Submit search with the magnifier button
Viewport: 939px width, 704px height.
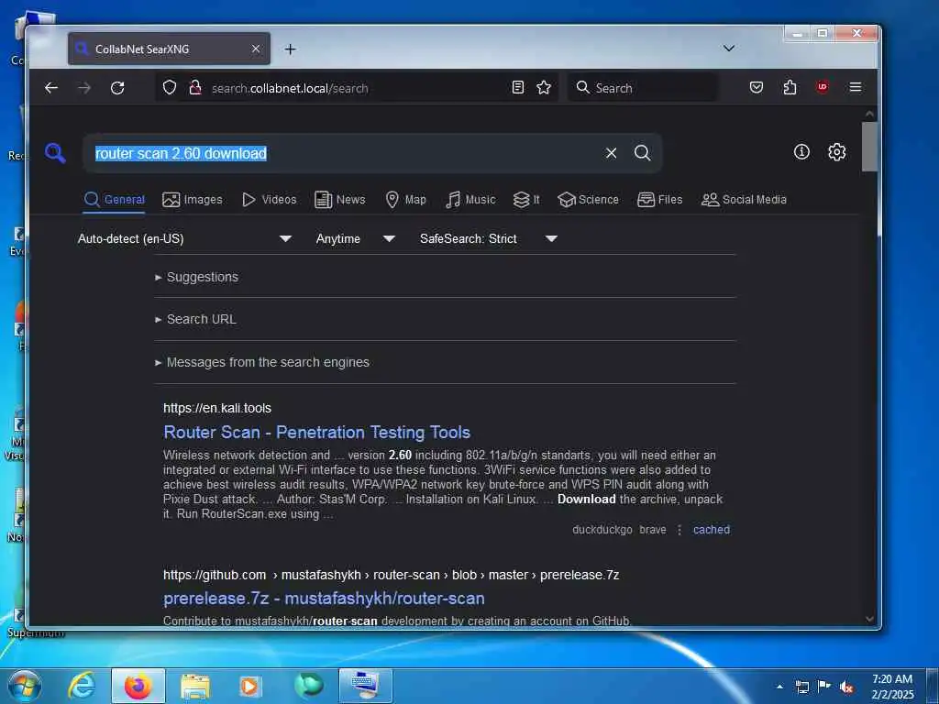(643, 153)
